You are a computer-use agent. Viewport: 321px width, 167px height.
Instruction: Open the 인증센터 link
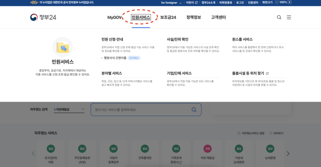(x=253, y=2)
